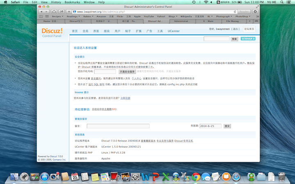Click the 开通安全服务 button
Screen dimensions: 295x184
click(127, 72)
